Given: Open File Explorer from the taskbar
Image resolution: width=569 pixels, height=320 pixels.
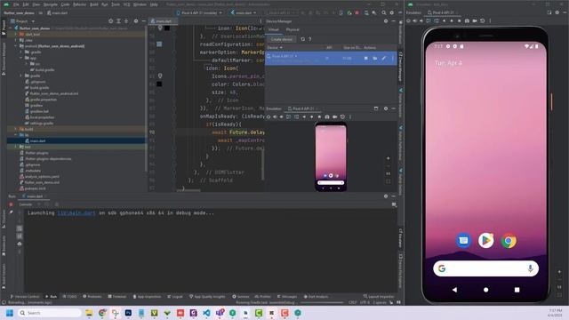Looking at the screenshot, I should point(89,313).
